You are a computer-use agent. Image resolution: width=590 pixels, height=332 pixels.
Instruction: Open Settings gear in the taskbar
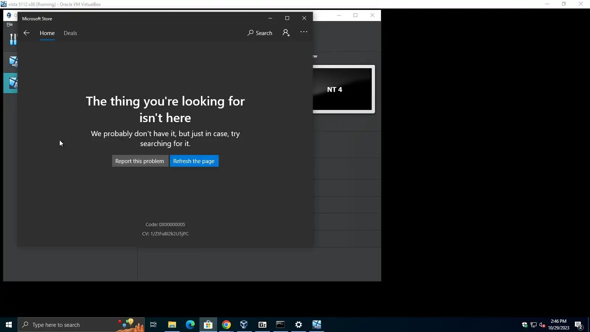299,325
